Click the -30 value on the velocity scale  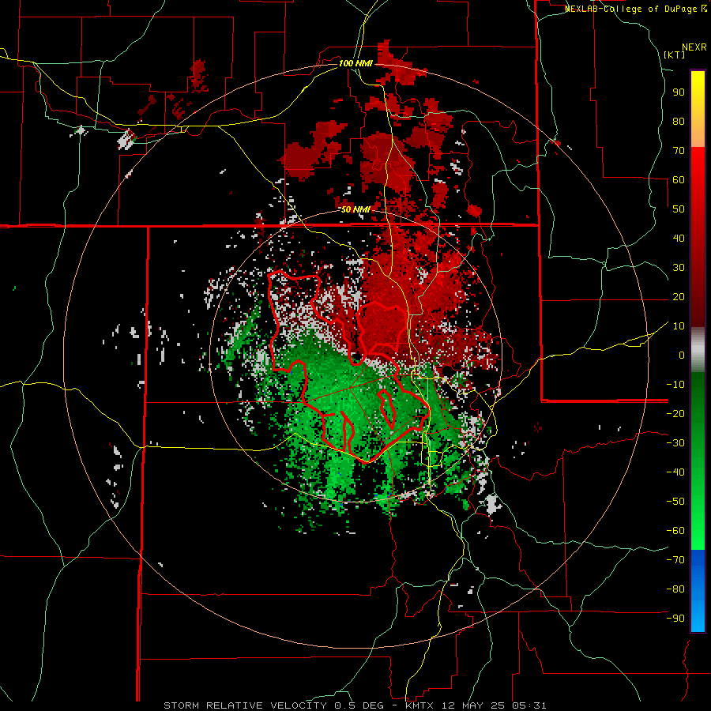[675, 443]
